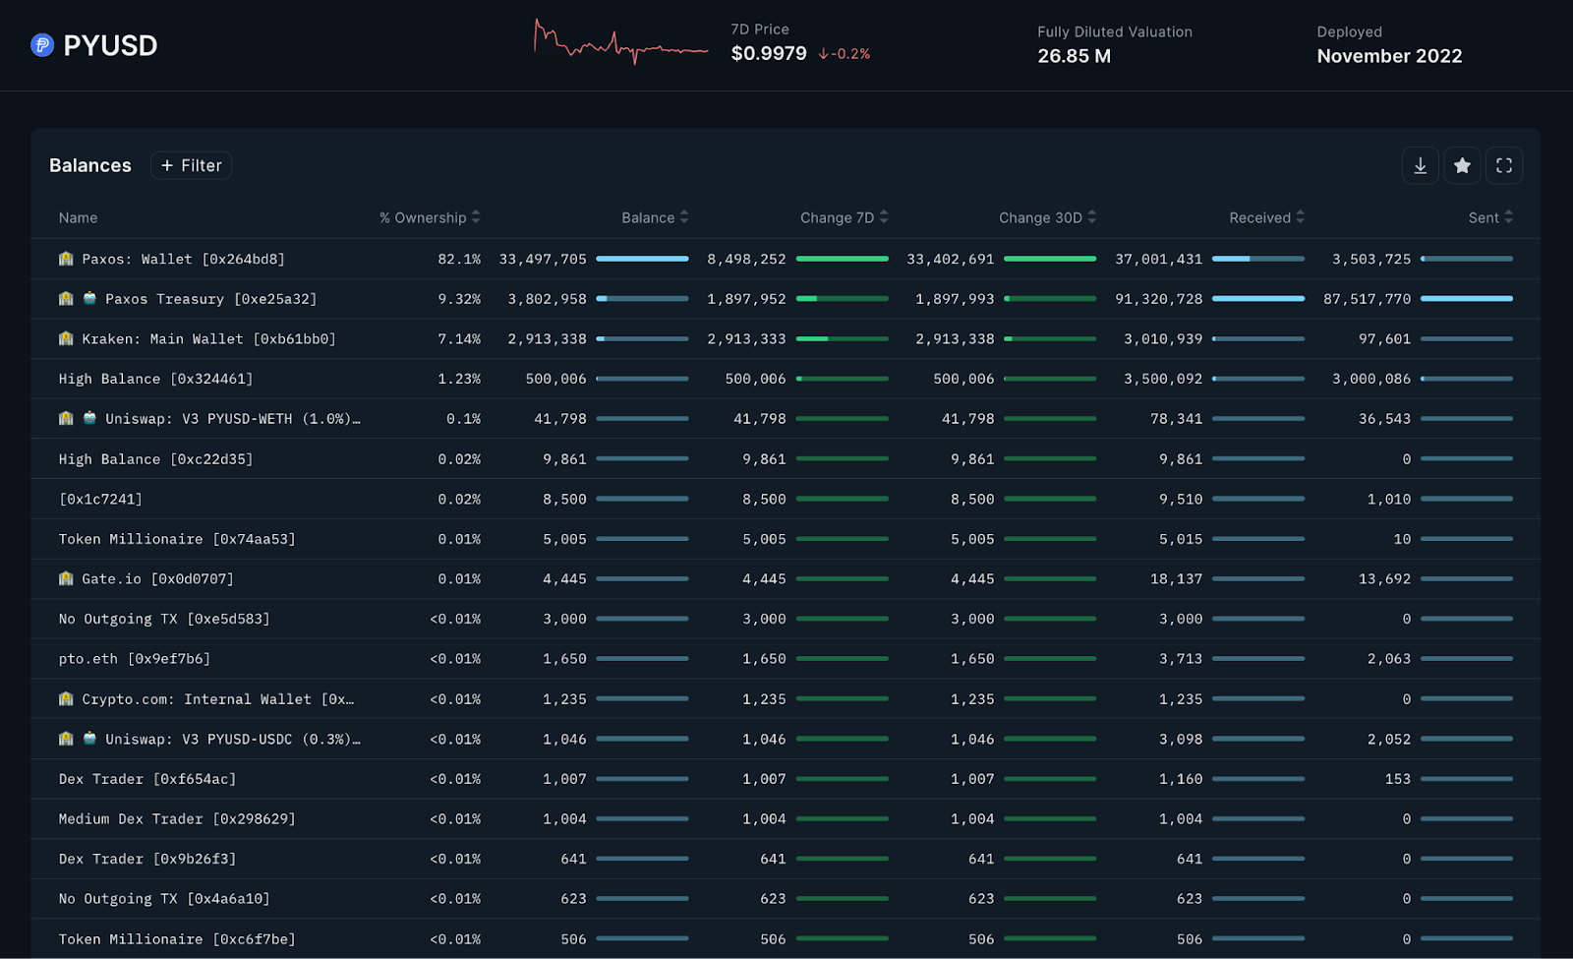1573x959 pixels.
Task: Click the 7D price sparkline chart
Action: click(620, 43)
